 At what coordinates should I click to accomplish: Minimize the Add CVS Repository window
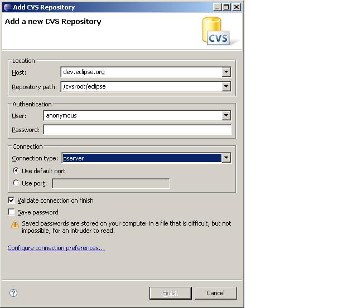[217, 7]
